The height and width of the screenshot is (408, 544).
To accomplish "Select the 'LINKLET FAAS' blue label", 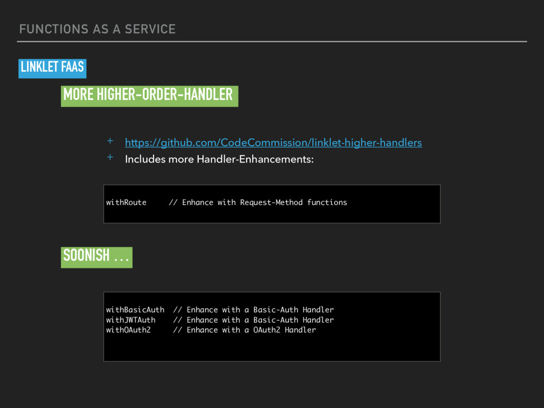I will coord(53,69).
